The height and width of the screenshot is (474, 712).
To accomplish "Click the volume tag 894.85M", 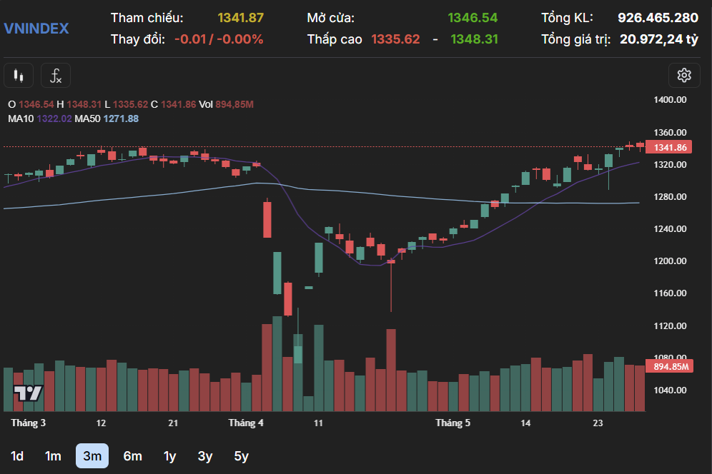I will pos(669,366).
